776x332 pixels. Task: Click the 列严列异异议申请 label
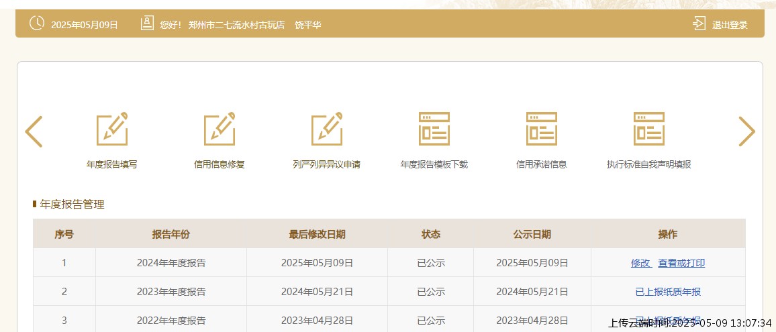[x=327, y=165]
